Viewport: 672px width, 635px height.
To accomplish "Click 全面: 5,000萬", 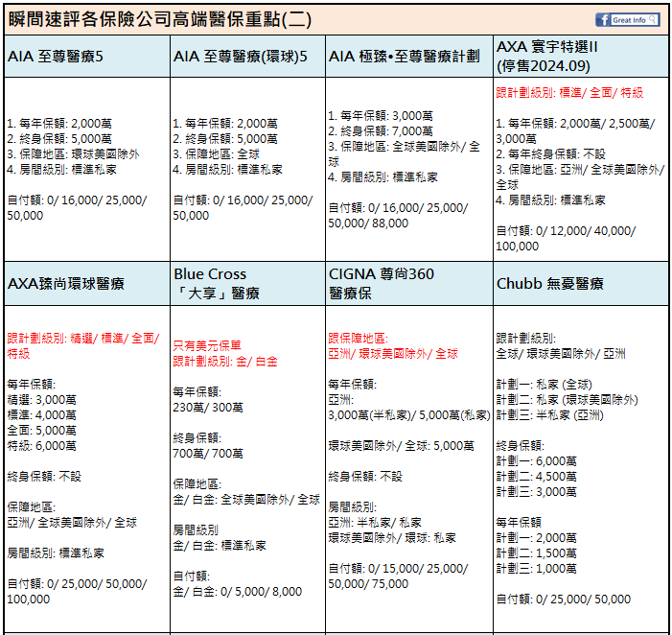I will click(41, 430).
